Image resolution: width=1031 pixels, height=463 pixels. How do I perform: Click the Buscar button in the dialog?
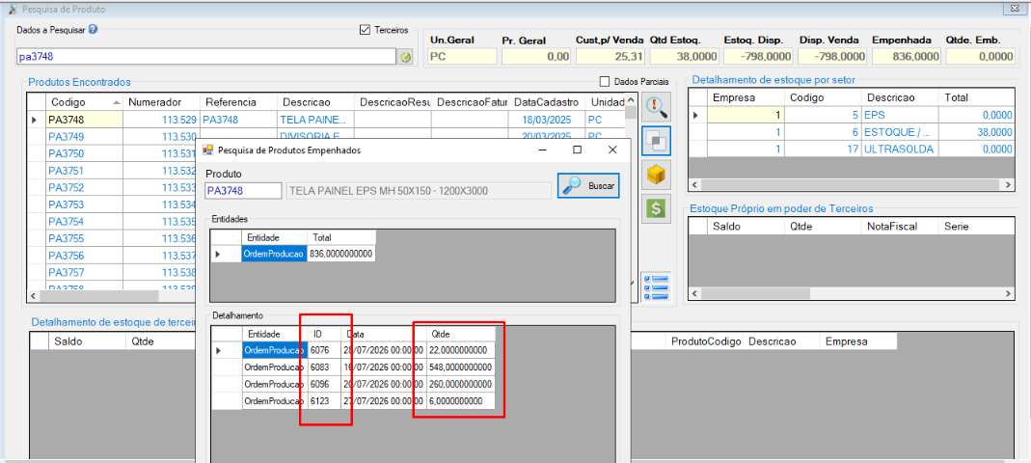588,186
